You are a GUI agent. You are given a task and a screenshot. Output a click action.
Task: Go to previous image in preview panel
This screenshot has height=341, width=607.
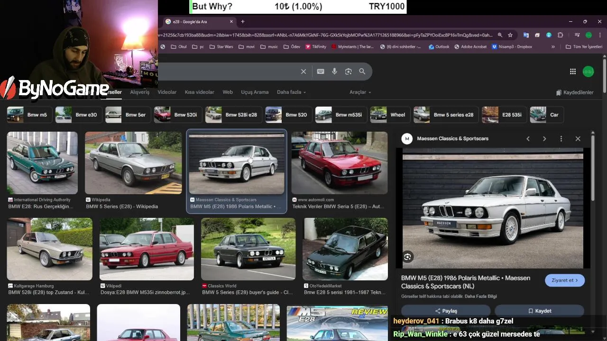(x=528, y=139)
